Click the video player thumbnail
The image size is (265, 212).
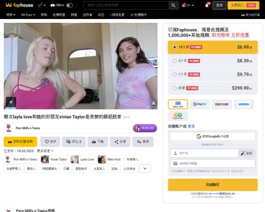click(81, 66)
